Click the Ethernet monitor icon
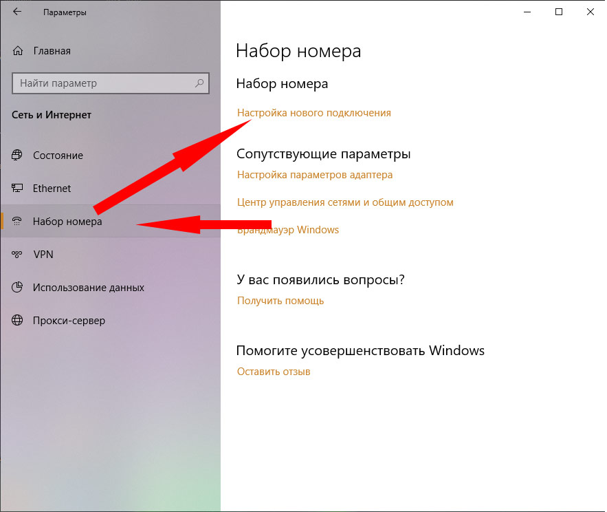Viewport: 607px width, 512px height. (17, 188)
